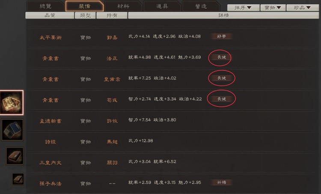Sort by the 品質 column header
321x194 pixels.
coord(50,15)
